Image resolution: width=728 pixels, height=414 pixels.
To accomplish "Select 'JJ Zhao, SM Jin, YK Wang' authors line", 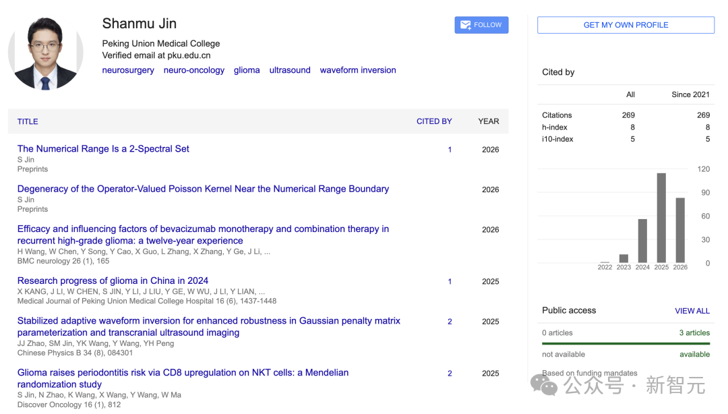I will (x=96, y=343).
